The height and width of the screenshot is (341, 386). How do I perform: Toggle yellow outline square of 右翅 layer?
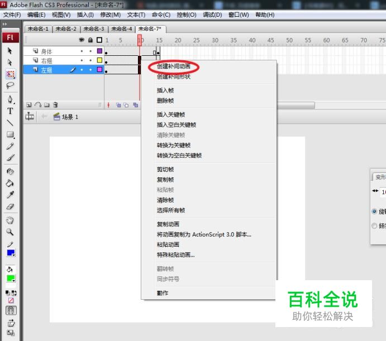pos(99,60)
